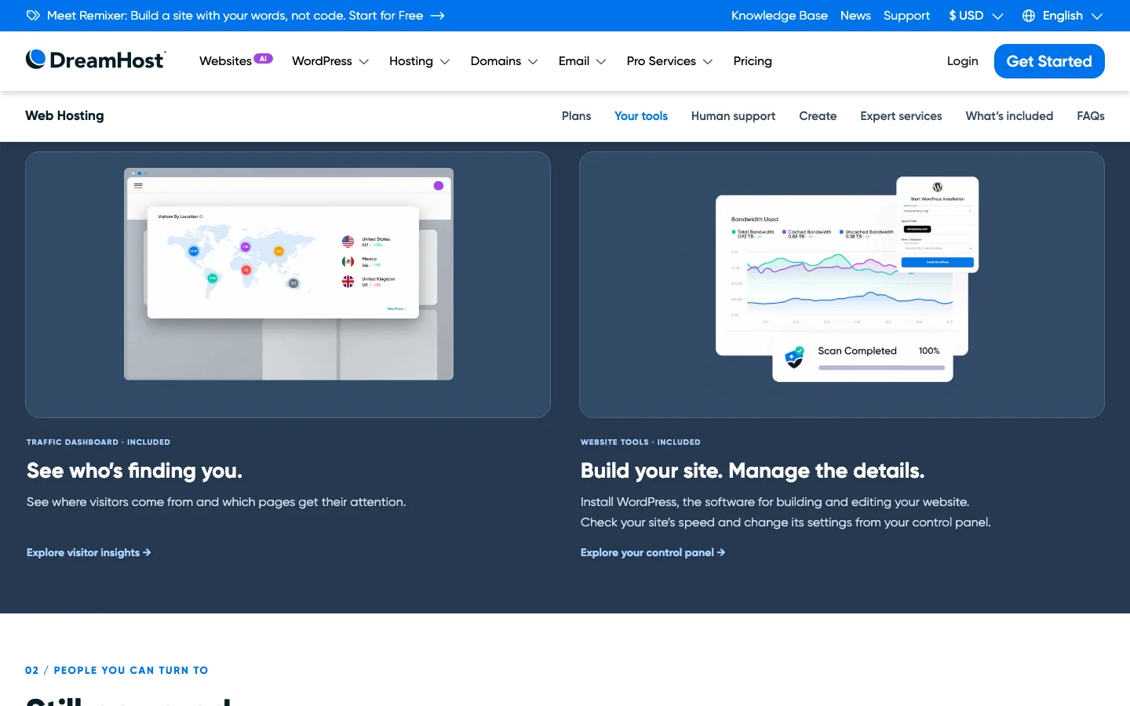The width and height of the screenshot is (1130, 706).
Task: Click the globe icon beside English
Action: coord(1029,16)
